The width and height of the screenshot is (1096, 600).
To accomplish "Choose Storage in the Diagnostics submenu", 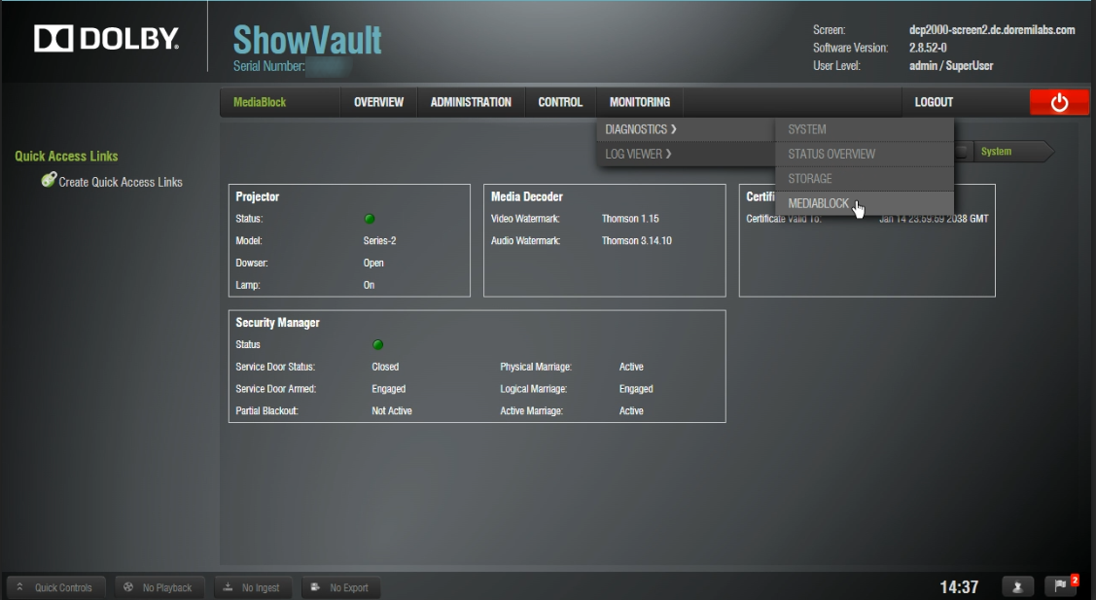I will click(810, 179).
